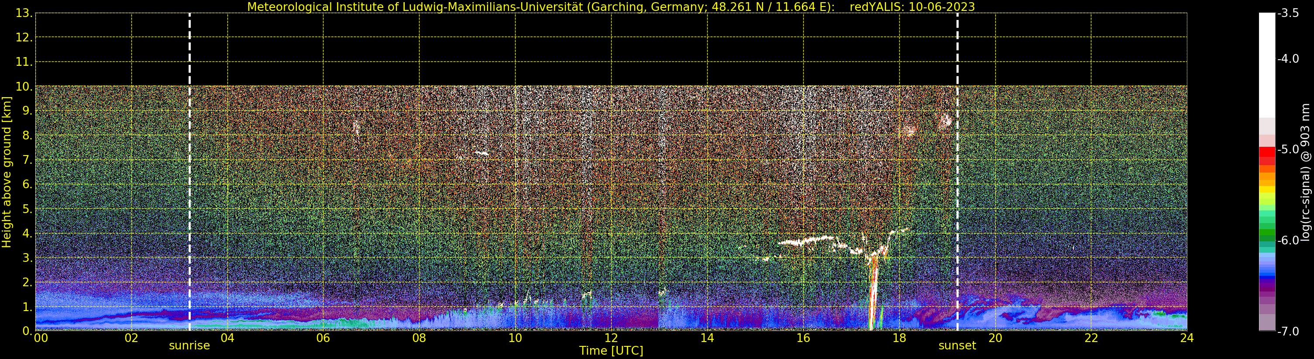This screenshot has width=1314, height=359.
Task: Click the height tick label '3.'
Action: [28, 257]
